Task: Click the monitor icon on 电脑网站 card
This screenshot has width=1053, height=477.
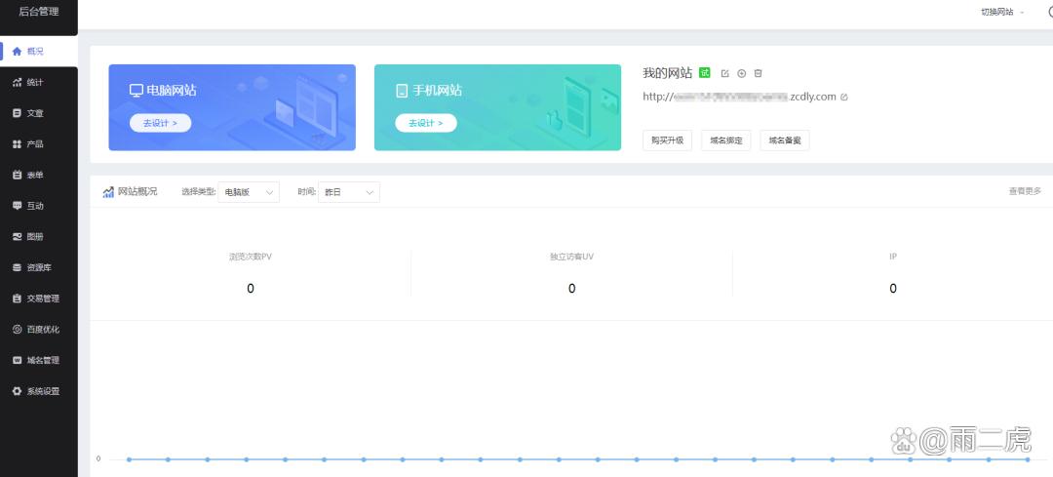Action: [136, 90]
